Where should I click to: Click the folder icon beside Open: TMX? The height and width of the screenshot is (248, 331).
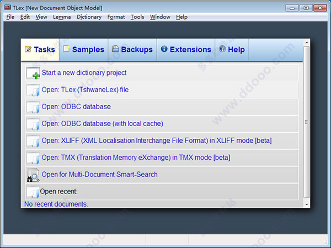point(33,158)
